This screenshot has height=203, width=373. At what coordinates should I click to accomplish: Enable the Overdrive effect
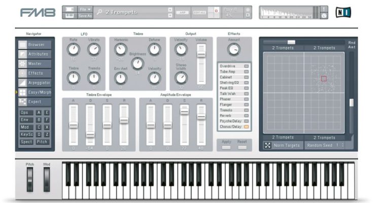(247, 66)
